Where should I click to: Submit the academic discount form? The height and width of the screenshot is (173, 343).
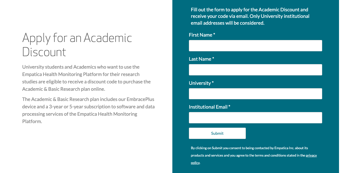[x=217, y=133]
